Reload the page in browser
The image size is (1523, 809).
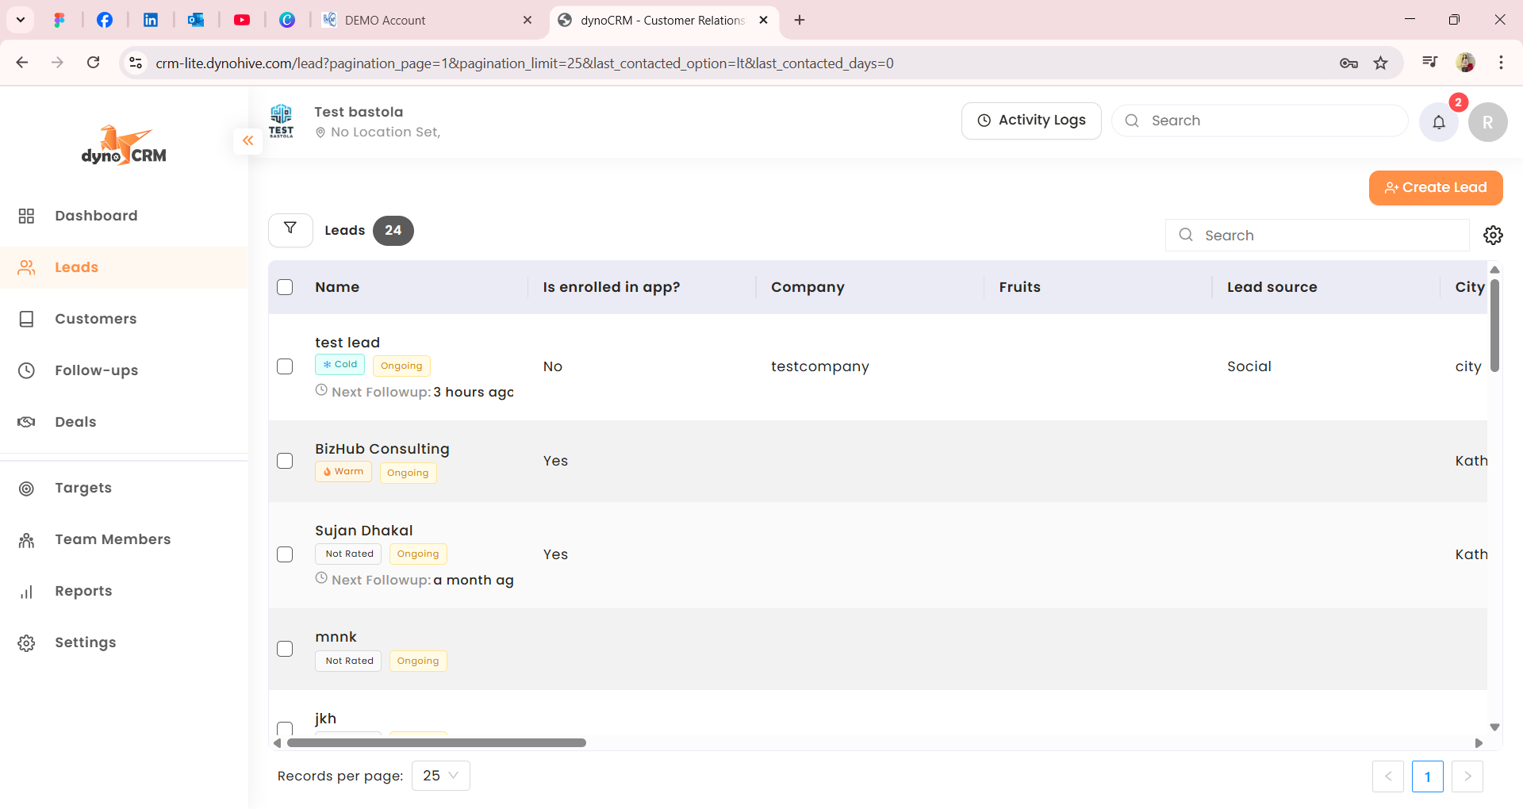(94, 63)
